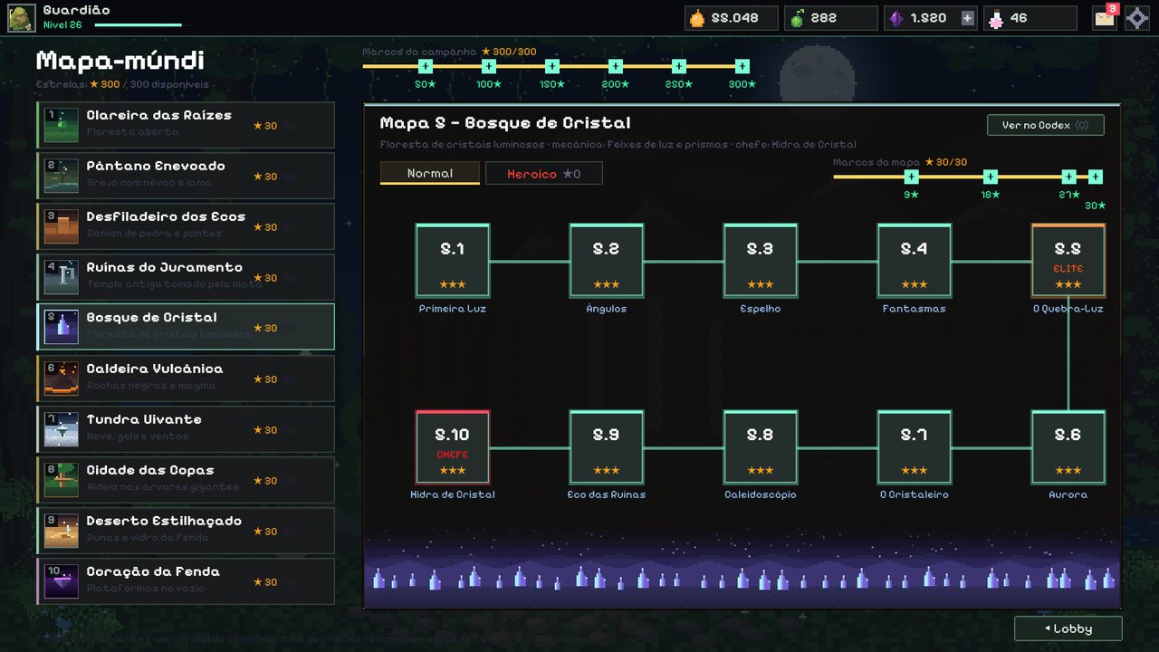This screenshot has width=1159, height=652.
Task: Claim the 200★ campaign milestone reward
Action: (x=616, y=66)
